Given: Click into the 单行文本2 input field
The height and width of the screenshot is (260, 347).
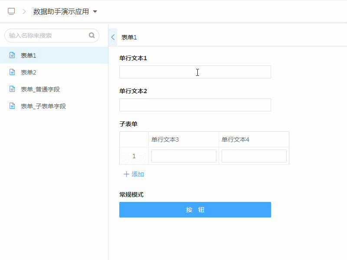Looking at the screenshot, I should (195, 105).
